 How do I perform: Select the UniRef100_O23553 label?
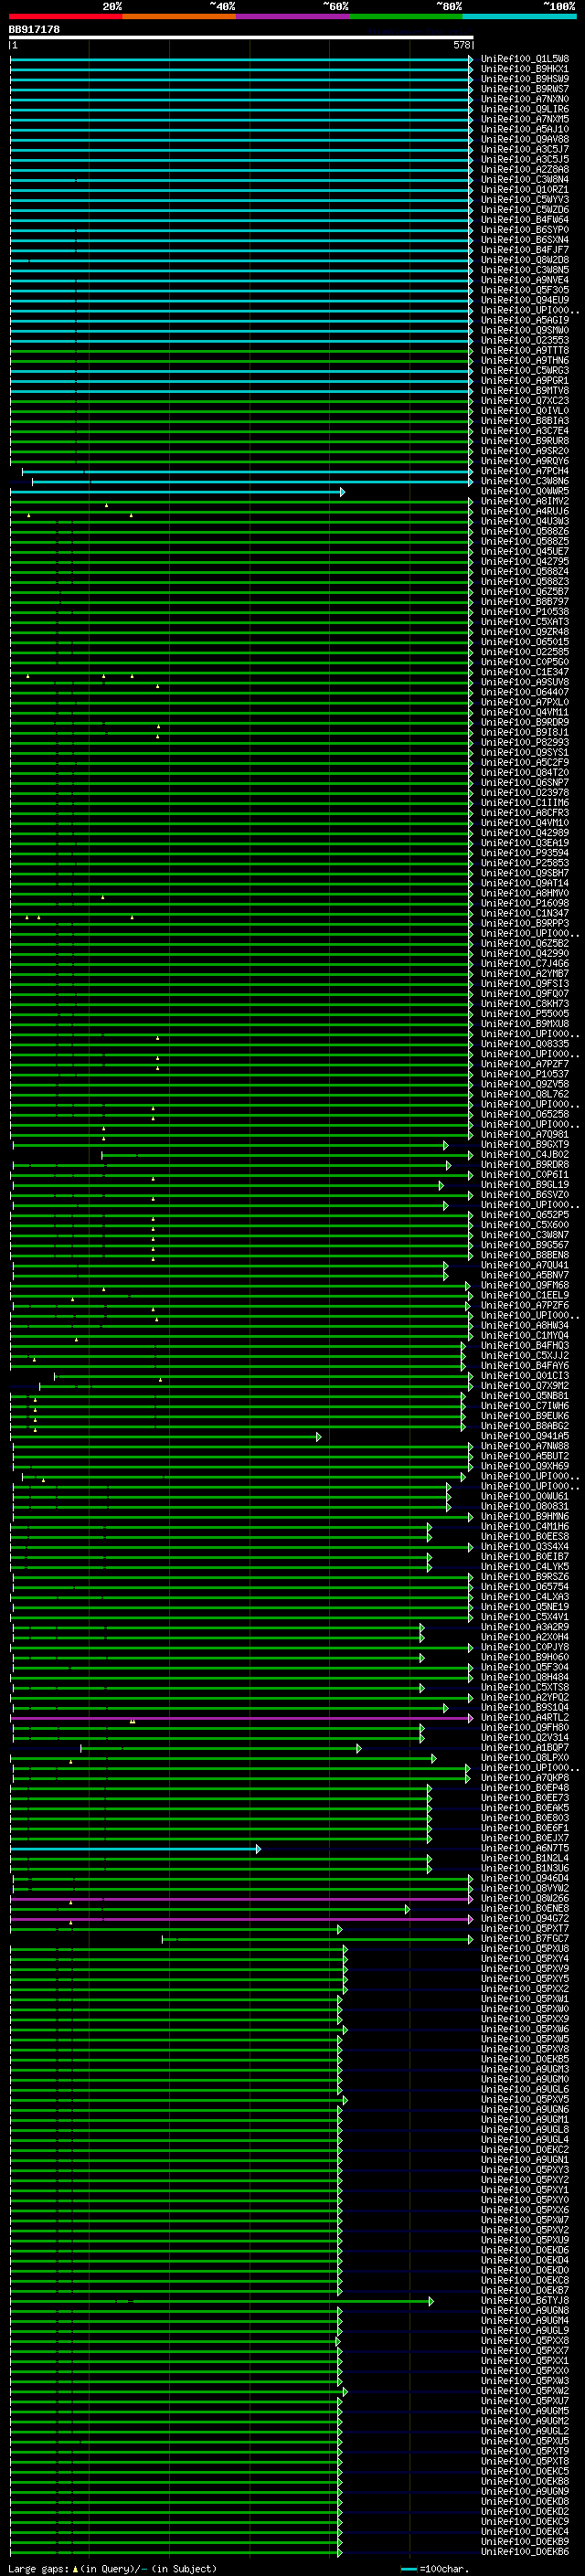(525, 340)
